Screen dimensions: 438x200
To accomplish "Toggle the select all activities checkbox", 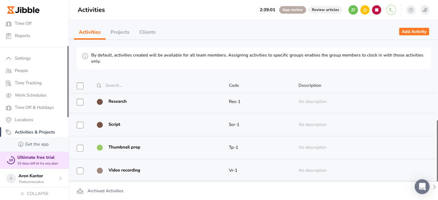I will click(80, 86).
